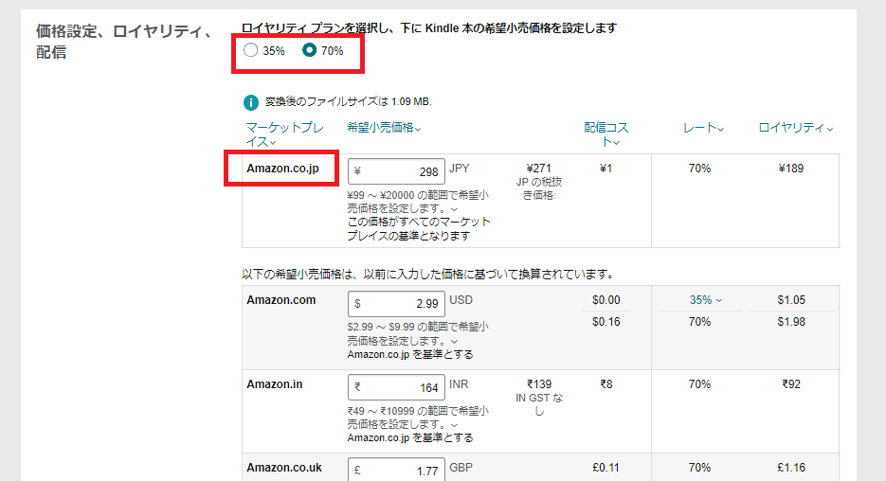The width and height of the screenshot is (886, 481).
Task: Click the Amazon.in INR price field
Action: [x=396, y=387]
